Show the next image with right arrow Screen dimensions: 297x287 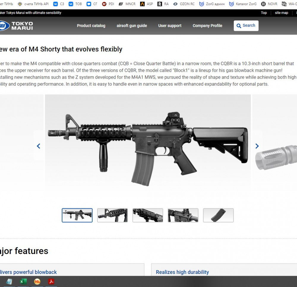click(x=257, y=146)
